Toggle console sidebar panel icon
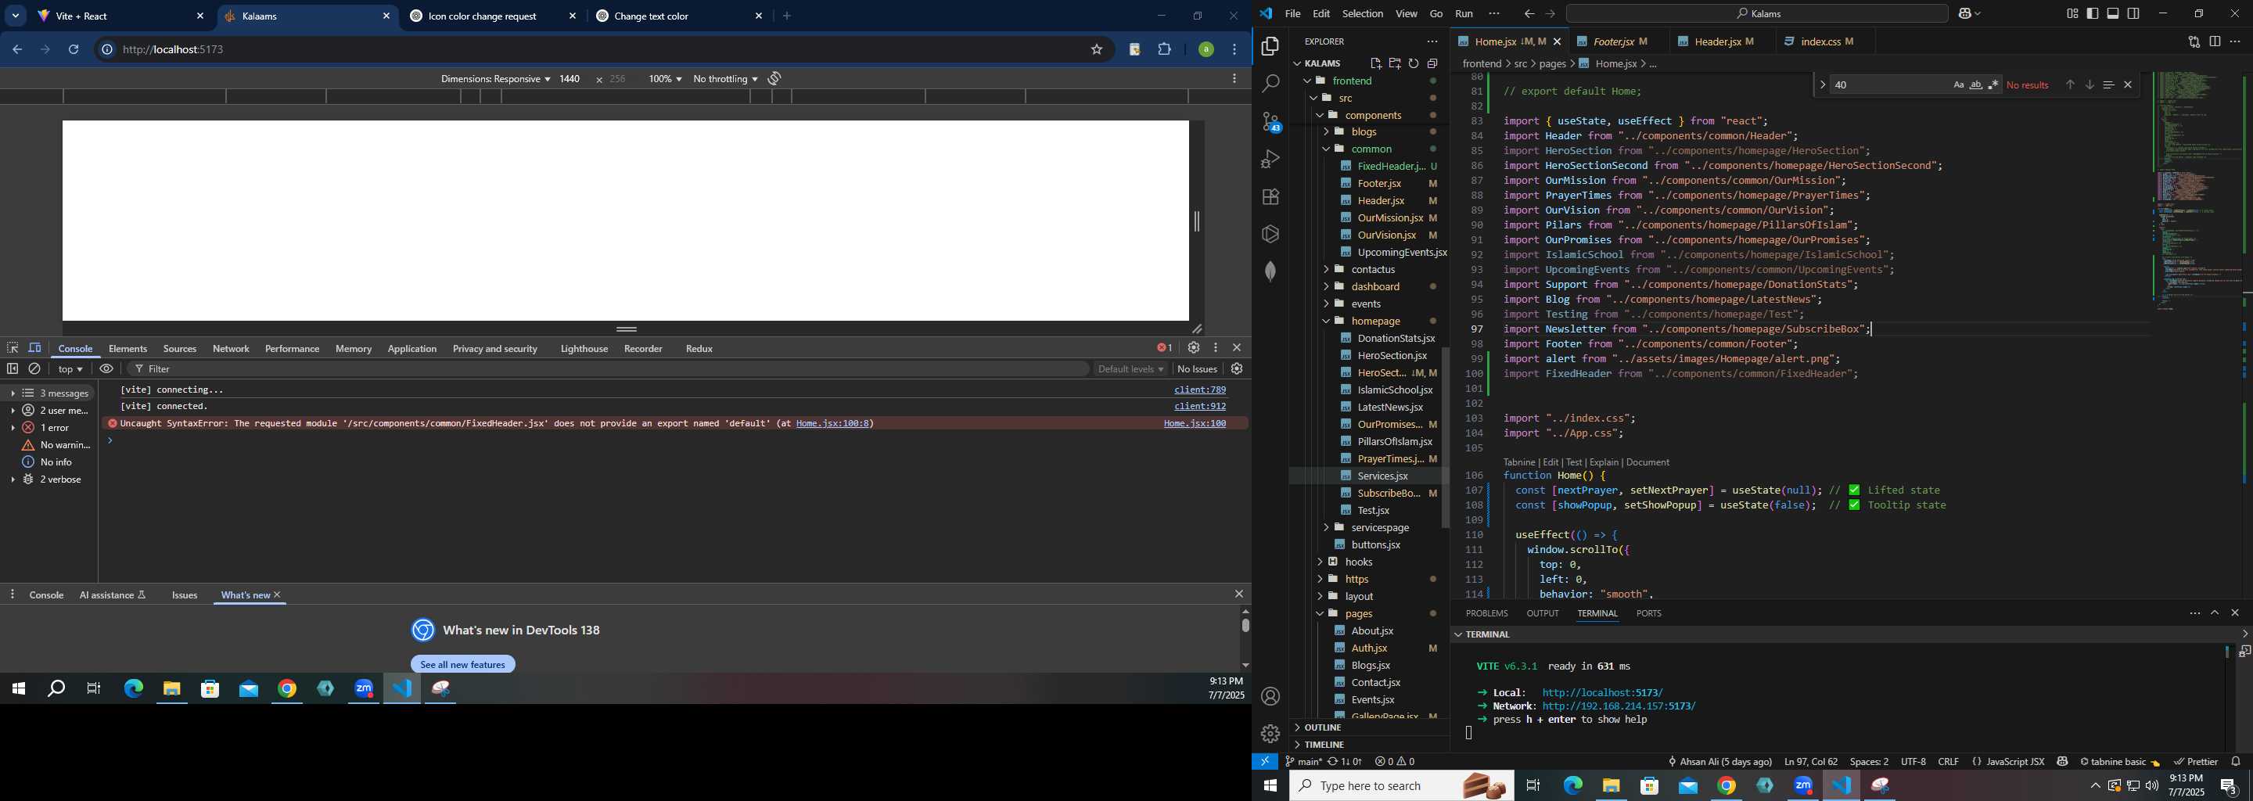The width and height of the screenshot is (2253, 801). coord(13,369)
